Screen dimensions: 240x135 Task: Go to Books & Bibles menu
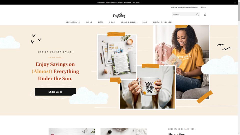[128, 22]
